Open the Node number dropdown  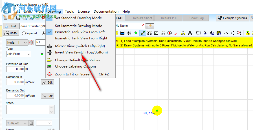pyautogui.click(x=25, y=42)
